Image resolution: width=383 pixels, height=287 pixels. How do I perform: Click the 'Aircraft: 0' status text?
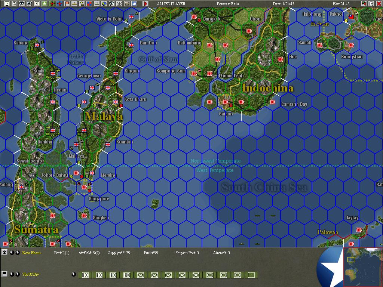pos(221,253)
